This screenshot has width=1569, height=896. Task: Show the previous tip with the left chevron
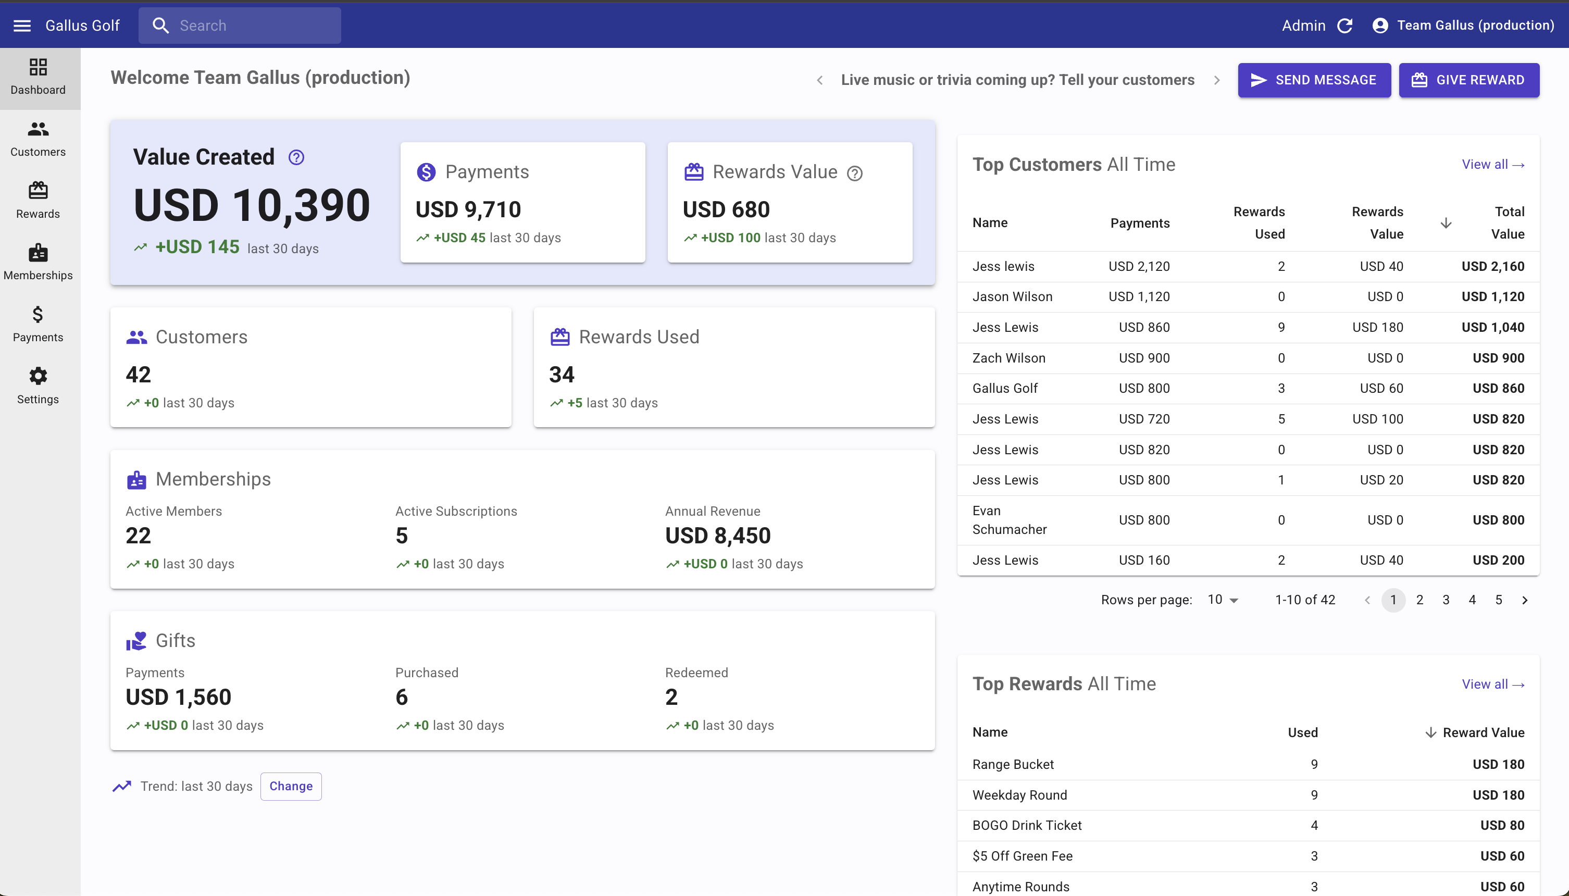click(x=819, y=80)
